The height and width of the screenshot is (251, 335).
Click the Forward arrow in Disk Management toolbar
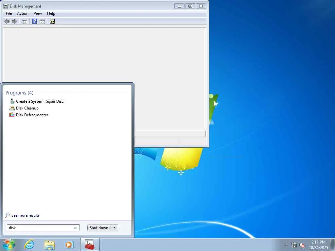coord(14,21)
